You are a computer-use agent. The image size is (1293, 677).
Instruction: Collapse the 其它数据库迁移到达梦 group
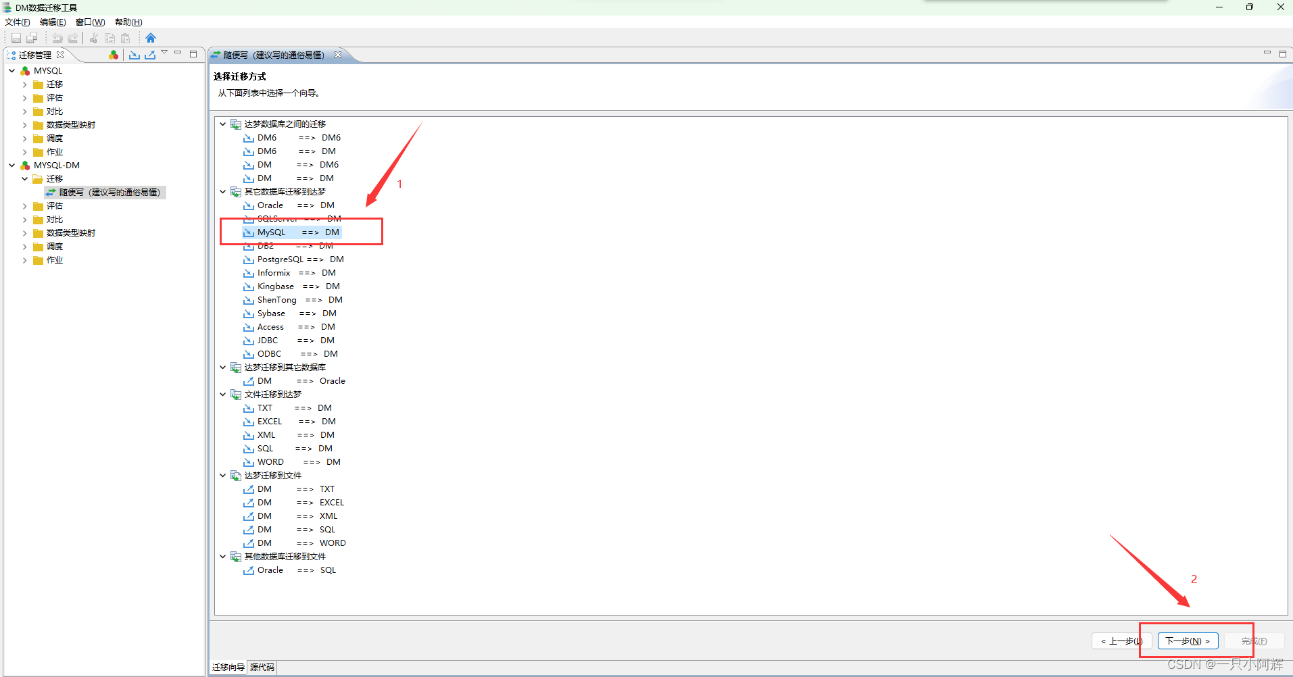coord(223,191)
